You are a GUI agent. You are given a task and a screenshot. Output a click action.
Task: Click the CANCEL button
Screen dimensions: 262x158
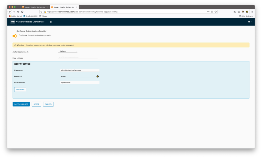coord(48,104)
